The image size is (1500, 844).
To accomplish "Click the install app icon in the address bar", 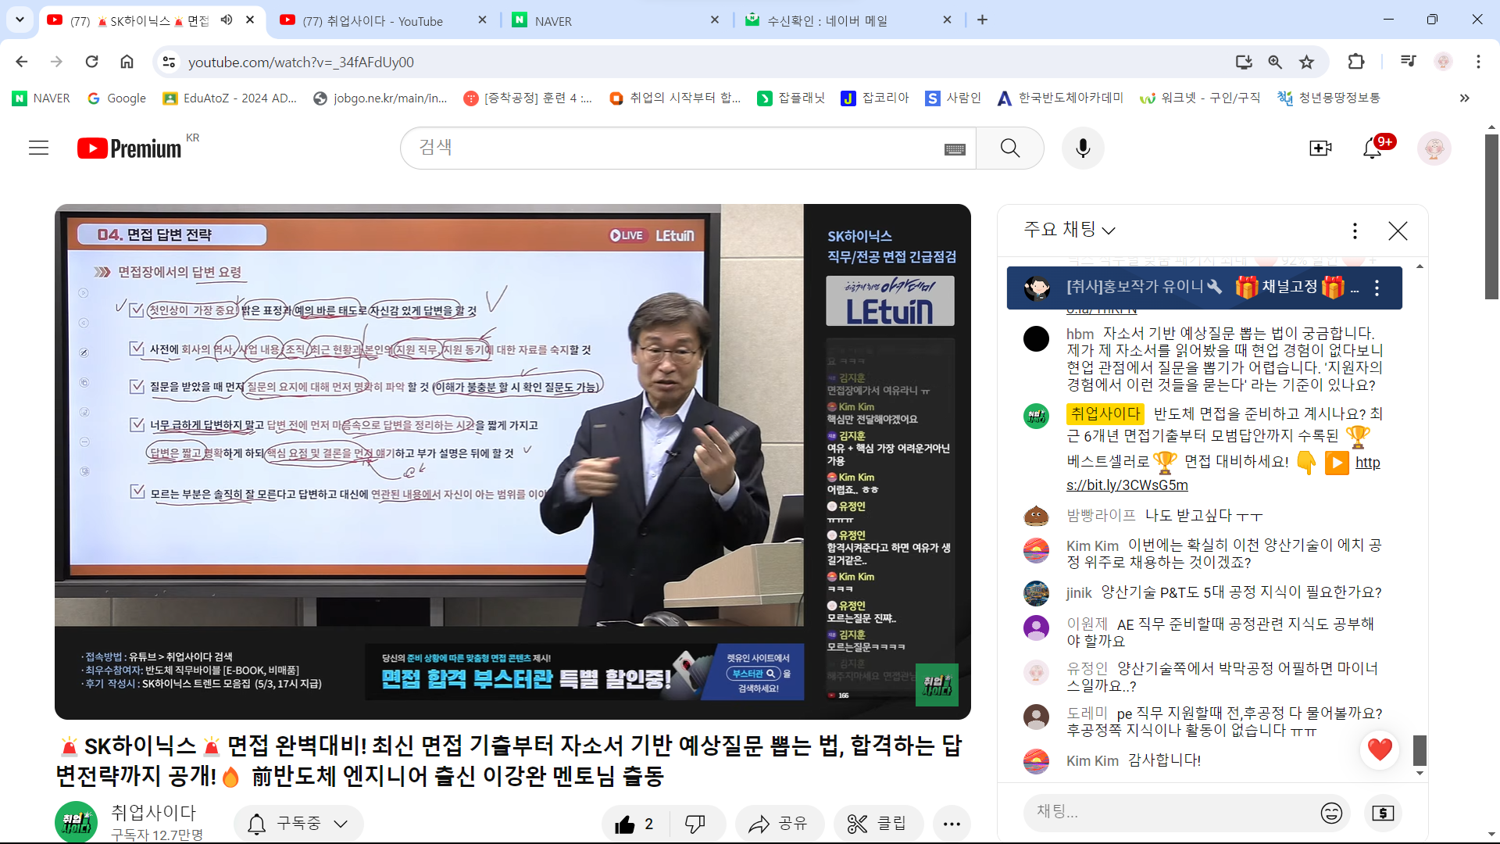I will pos(1244,62).
